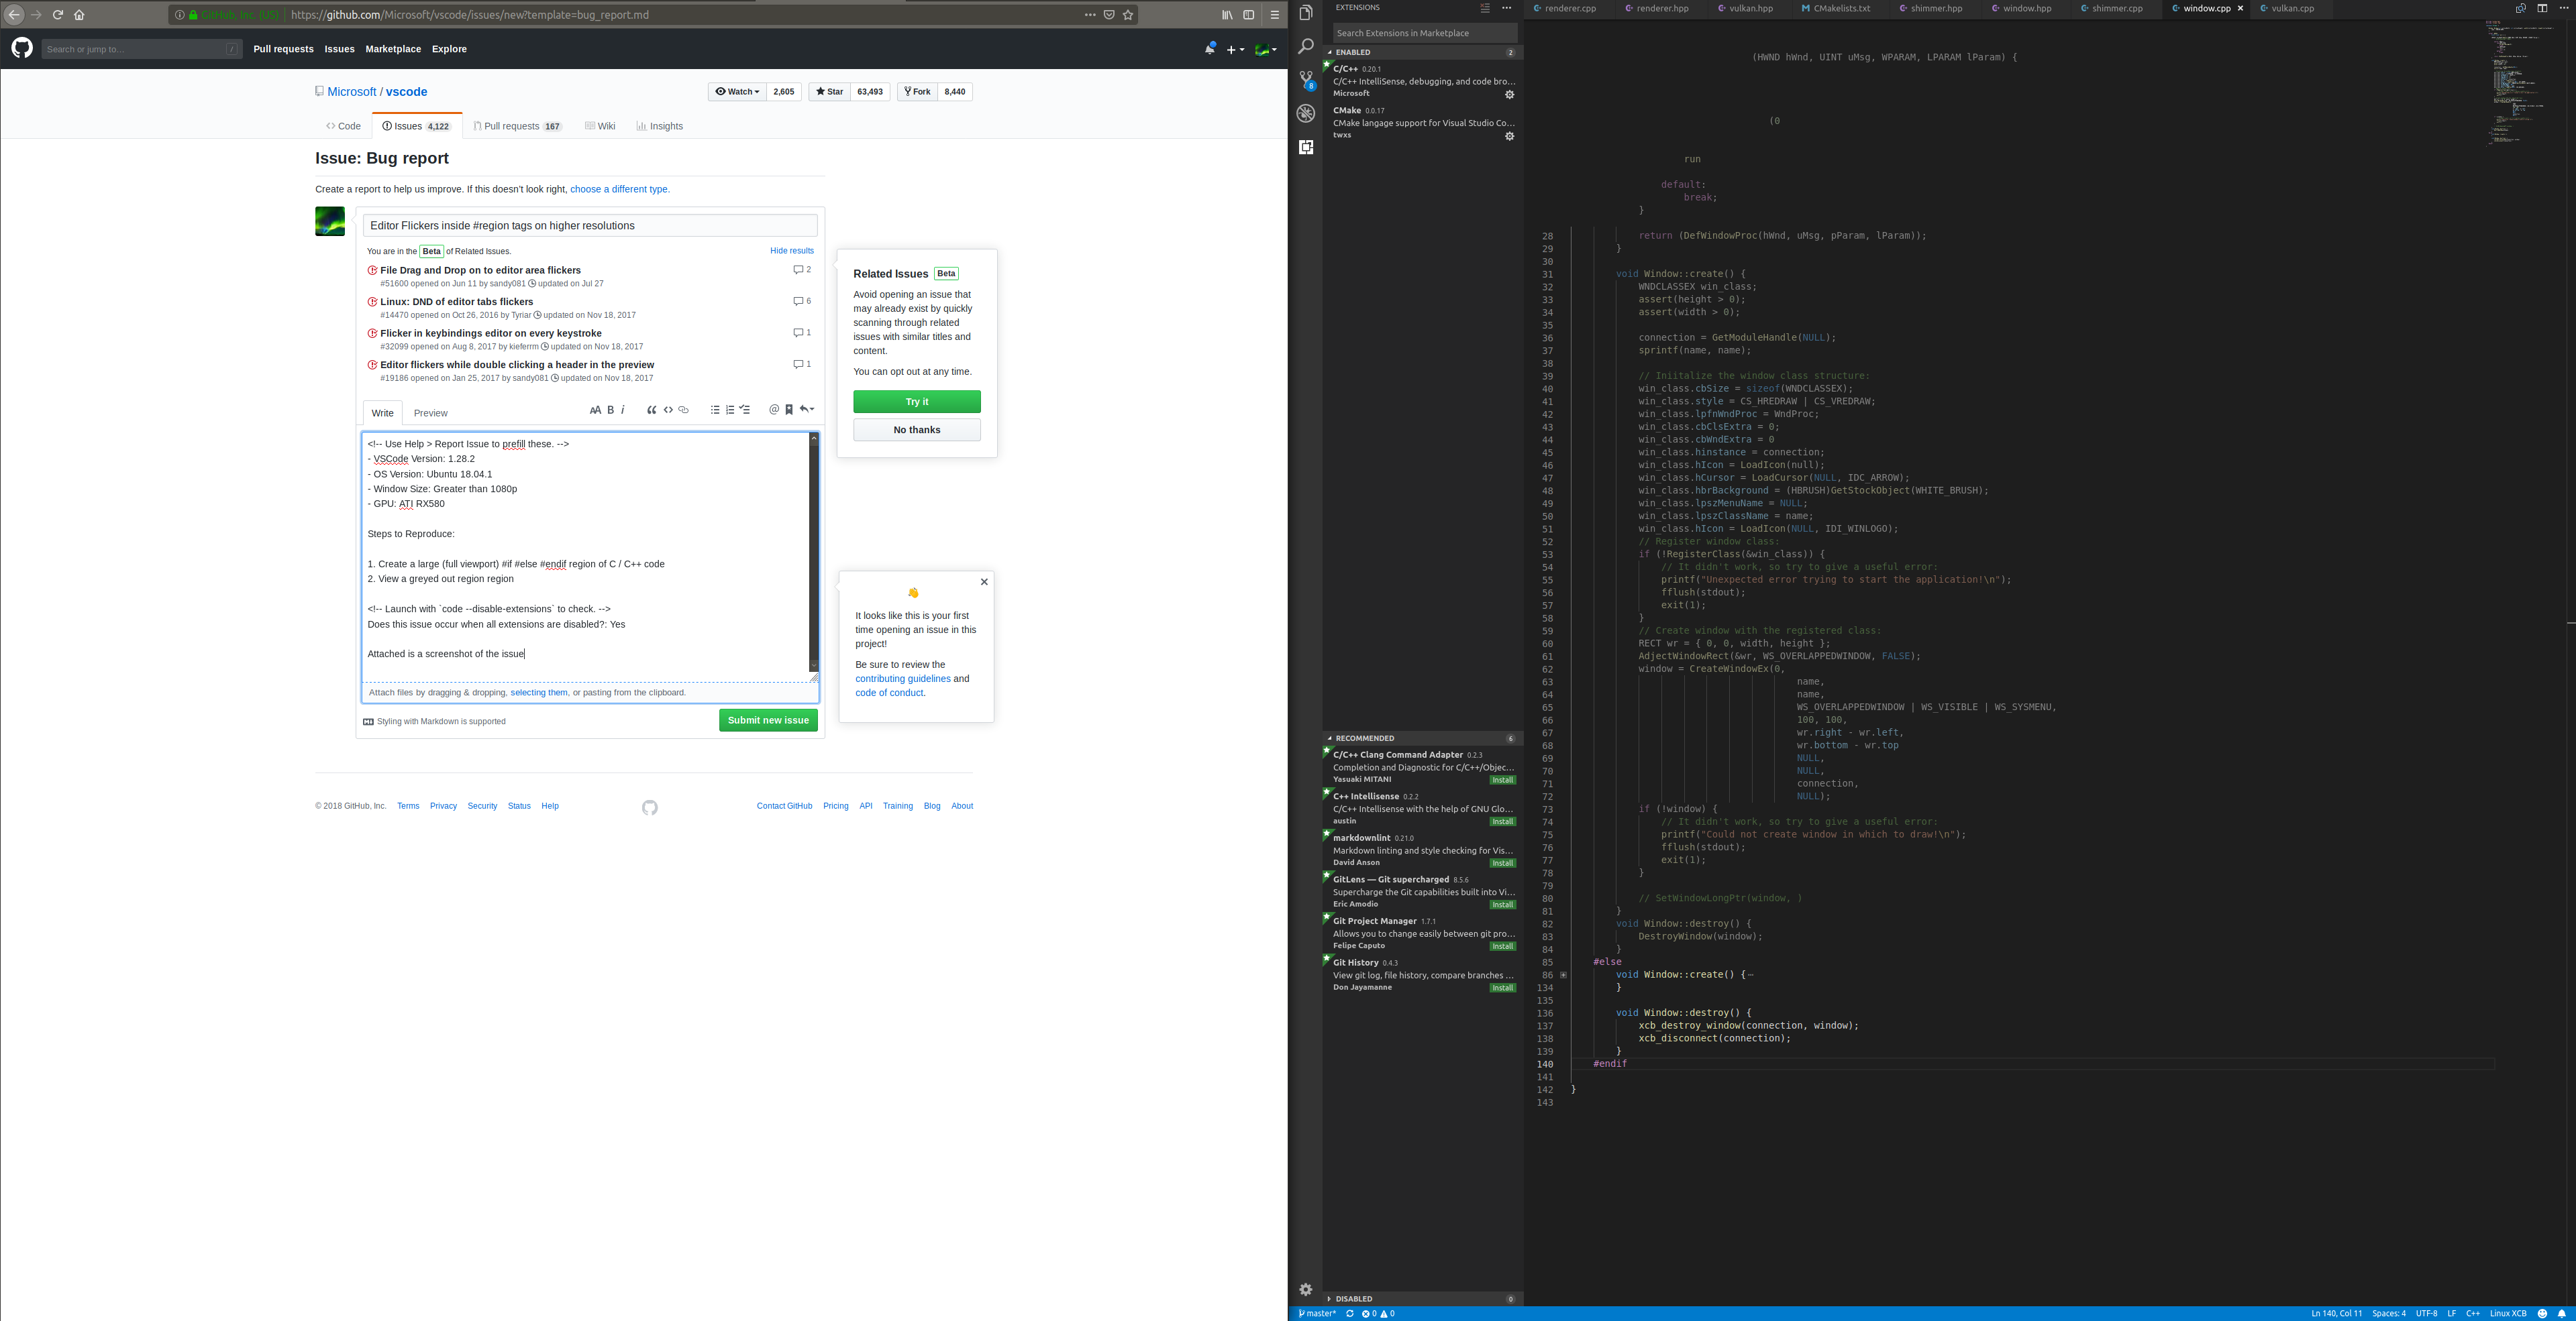Open the saved replies dropdown in issue editor
Viewport: 2576px width, 1321px height.
[808, 410]
